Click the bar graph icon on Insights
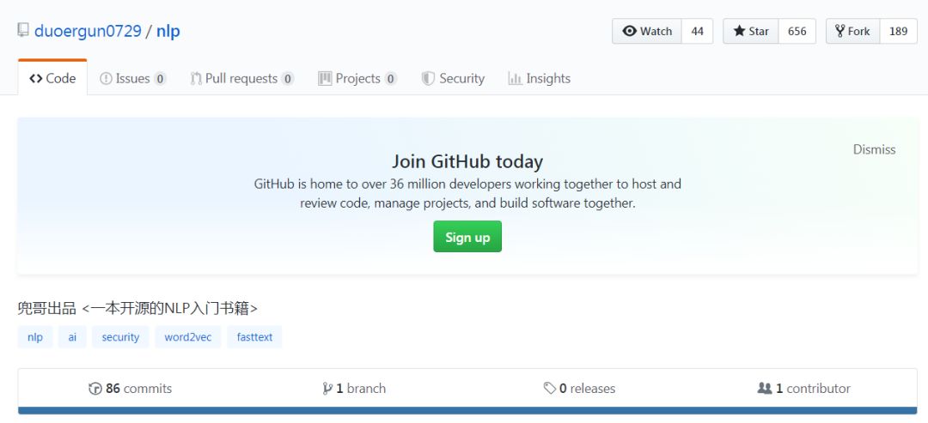This screenshot has height=423, width=928. tap(515, 79)
